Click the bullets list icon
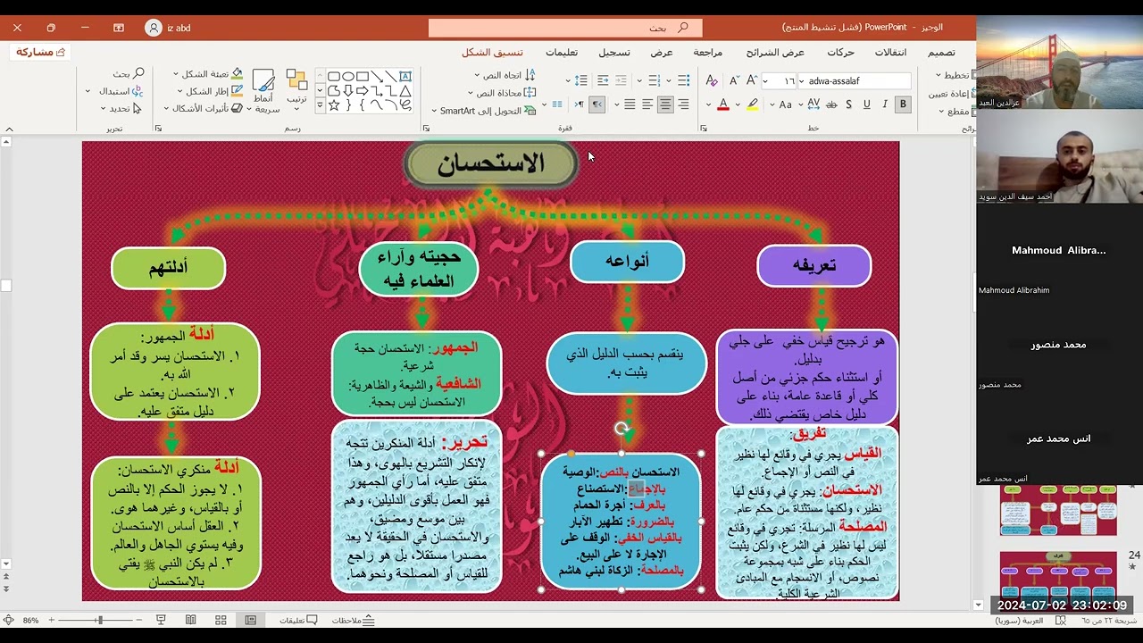 click(x=684, y=80)
